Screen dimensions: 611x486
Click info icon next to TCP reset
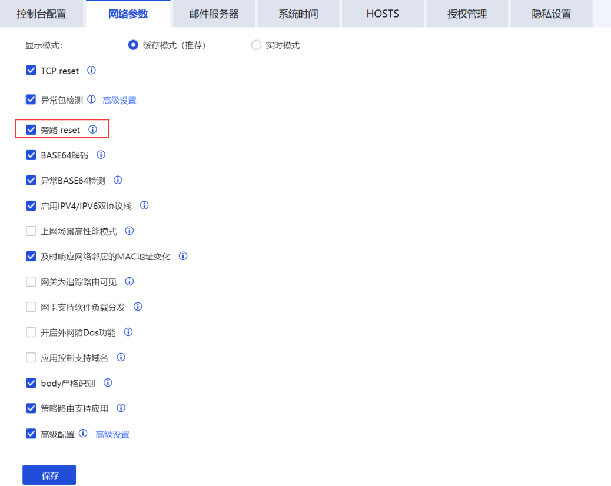(x=91, y=71)
